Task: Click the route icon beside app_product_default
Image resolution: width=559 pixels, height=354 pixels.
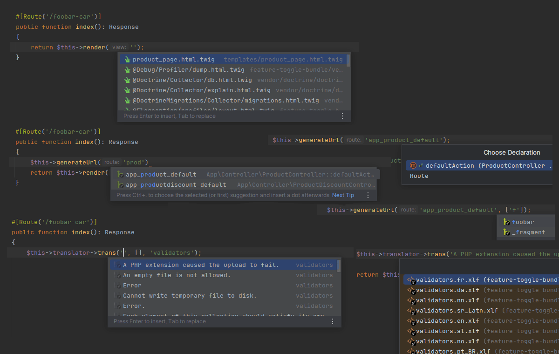Action: tap(120, 175)
